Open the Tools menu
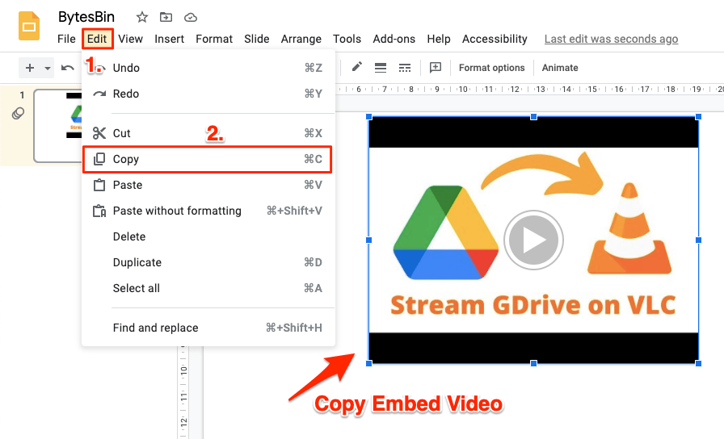Screen dimensions: 724x439 click(x=347, y=40)
